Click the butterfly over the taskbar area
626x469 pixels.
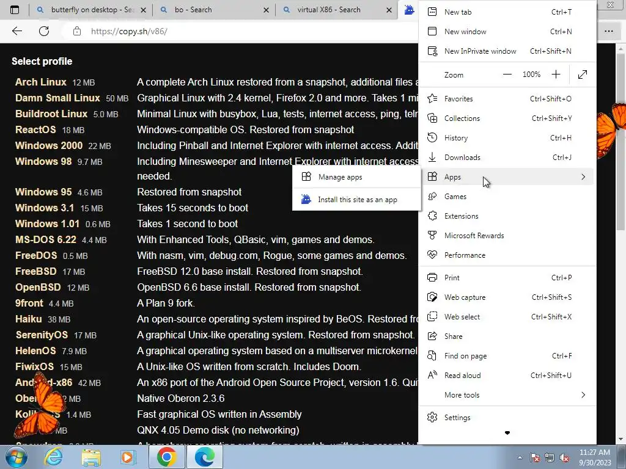coord(39,405)
